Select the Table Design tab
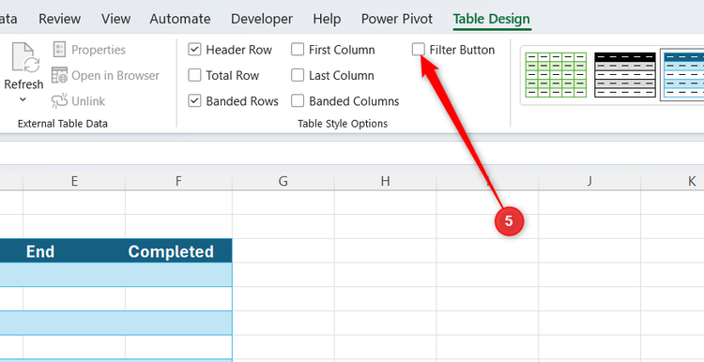This screenshot has height=362, width=704. point(492,19)
